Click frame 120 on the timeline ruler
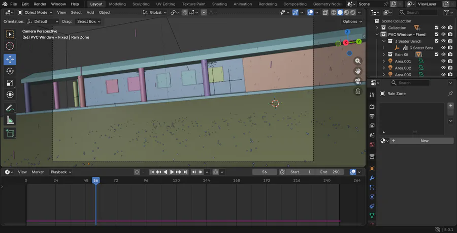457x233 pixels. [x=176, y=180]
